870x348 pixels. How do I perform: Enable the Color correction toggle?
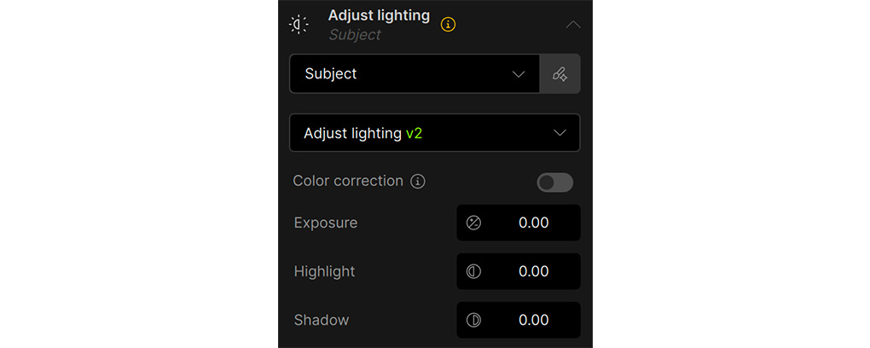pyautogui.click(x=555, y=183)
